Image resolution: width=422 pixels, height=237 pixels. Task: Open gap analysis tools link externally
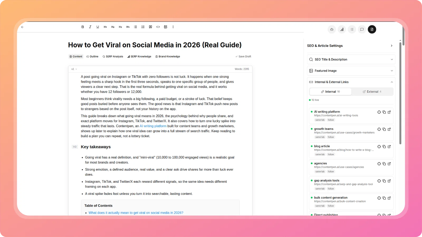[389, 181]
